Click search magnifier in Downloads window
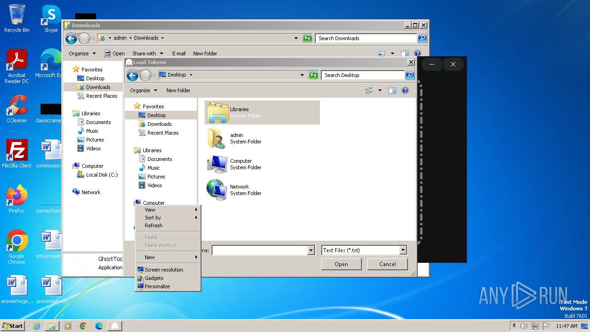Image resolution: width=590 pixels, height=332 pixels. tap(422, 38)
